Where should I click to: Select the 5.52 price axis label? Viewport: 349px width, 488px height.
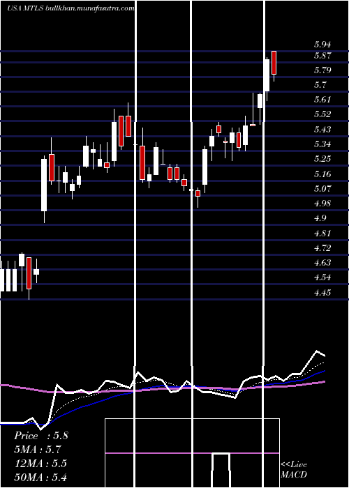(x=322, y=114)
